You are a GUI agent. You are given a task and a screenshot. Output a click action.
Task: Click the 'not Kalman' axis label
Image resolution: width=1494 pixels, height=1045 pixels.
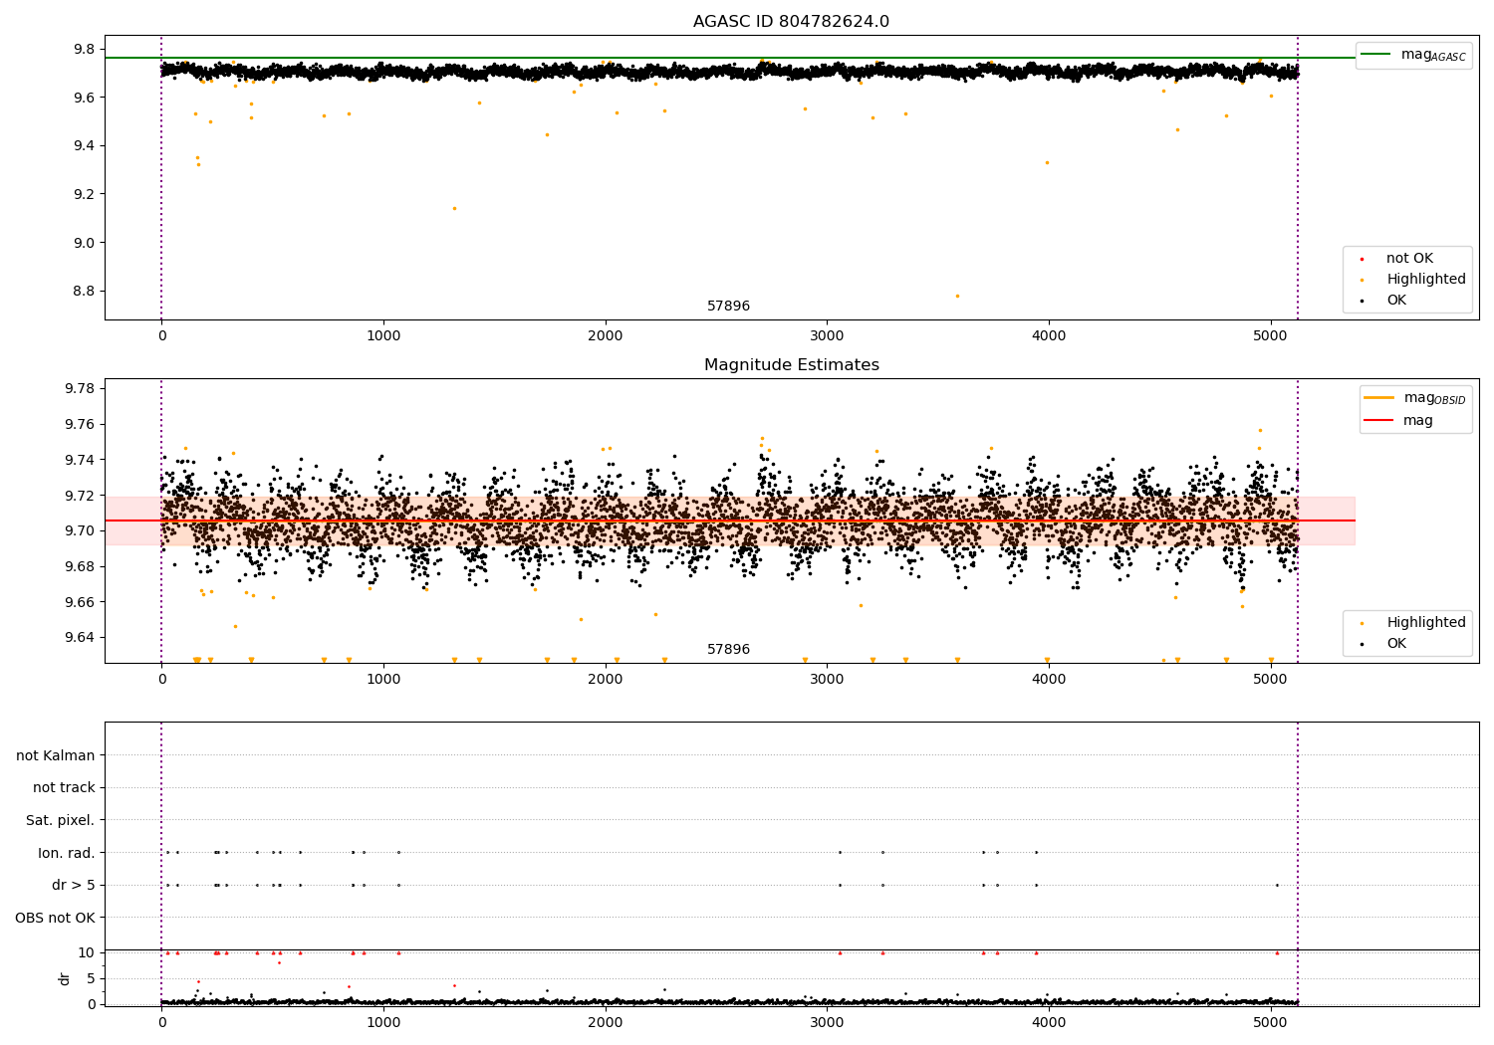56,755
